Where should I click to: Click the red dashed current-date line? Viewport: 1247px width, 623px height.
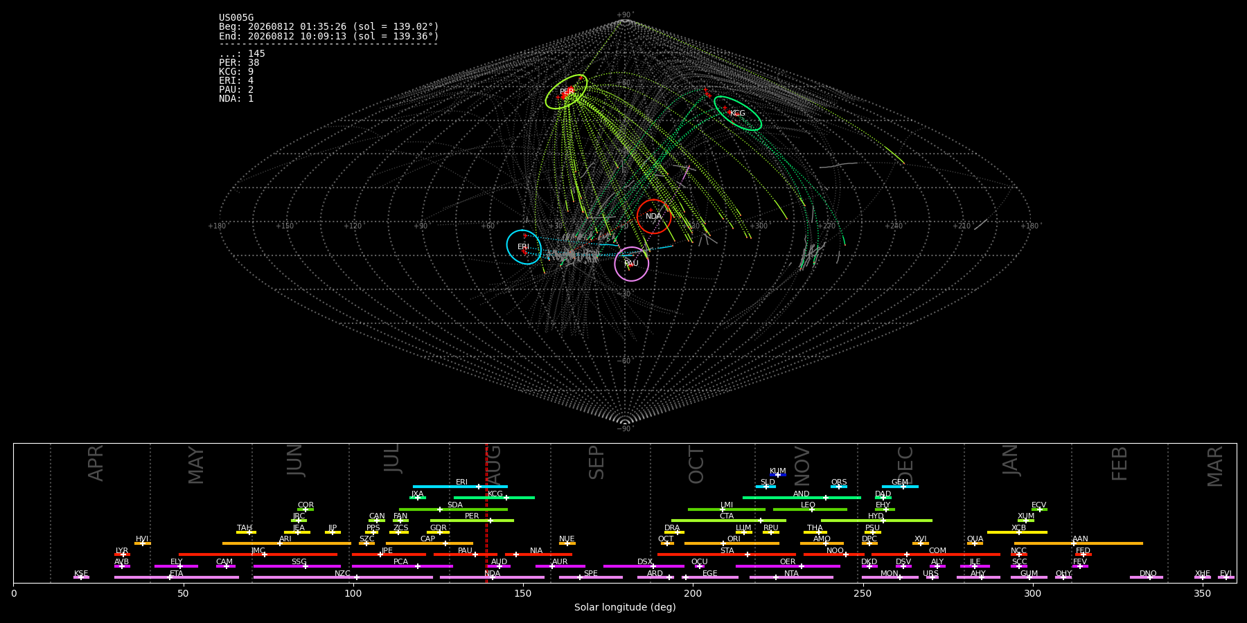pyautogui.click(x=486, y=513)
